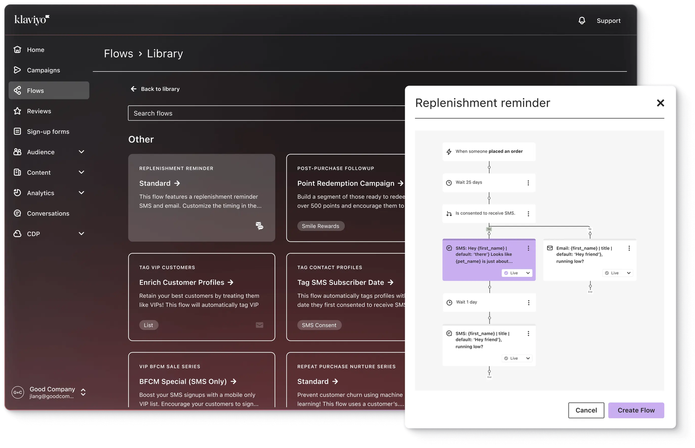Open Campaigns in the sidebar
The image size is (695, 448).
point(49,70)
